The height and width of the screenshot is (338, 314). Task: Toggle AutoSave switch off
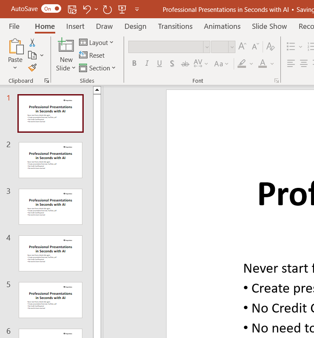coord(51,9)
